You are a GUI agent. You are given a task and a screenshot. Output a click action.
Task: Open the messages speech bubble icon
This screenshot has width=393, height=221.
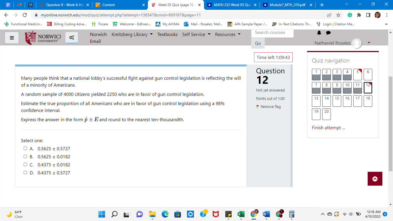pos(328,33)
